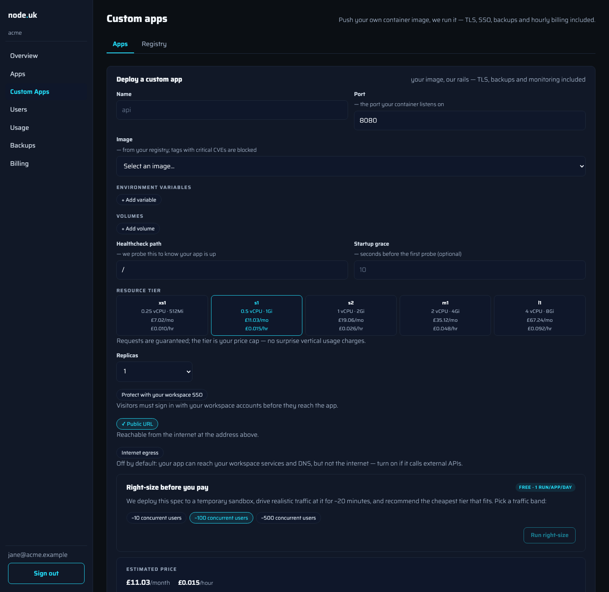The image size is (609, 592).
Task: Open the Replicas dropdown
Action: click(x=154, y=372)
